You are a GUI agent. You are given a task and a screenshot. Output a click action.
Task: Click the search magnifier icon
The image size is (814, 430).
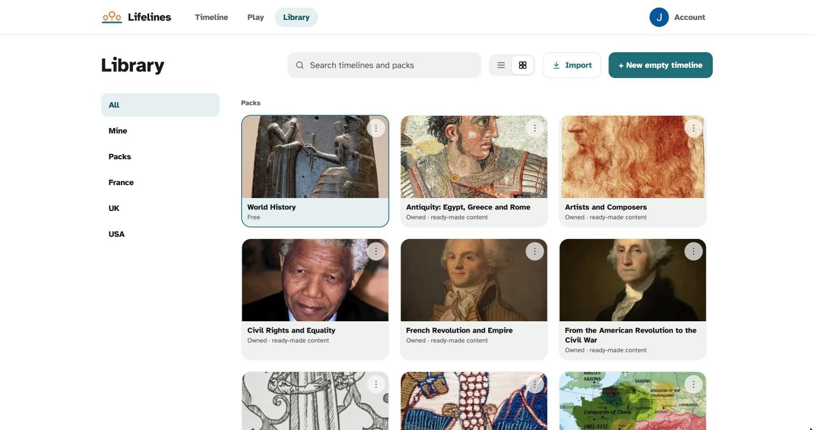[x=300, y=65]
